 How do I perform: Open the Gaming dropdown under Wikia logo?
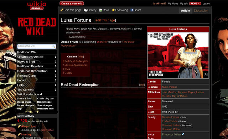click(37, 8)
